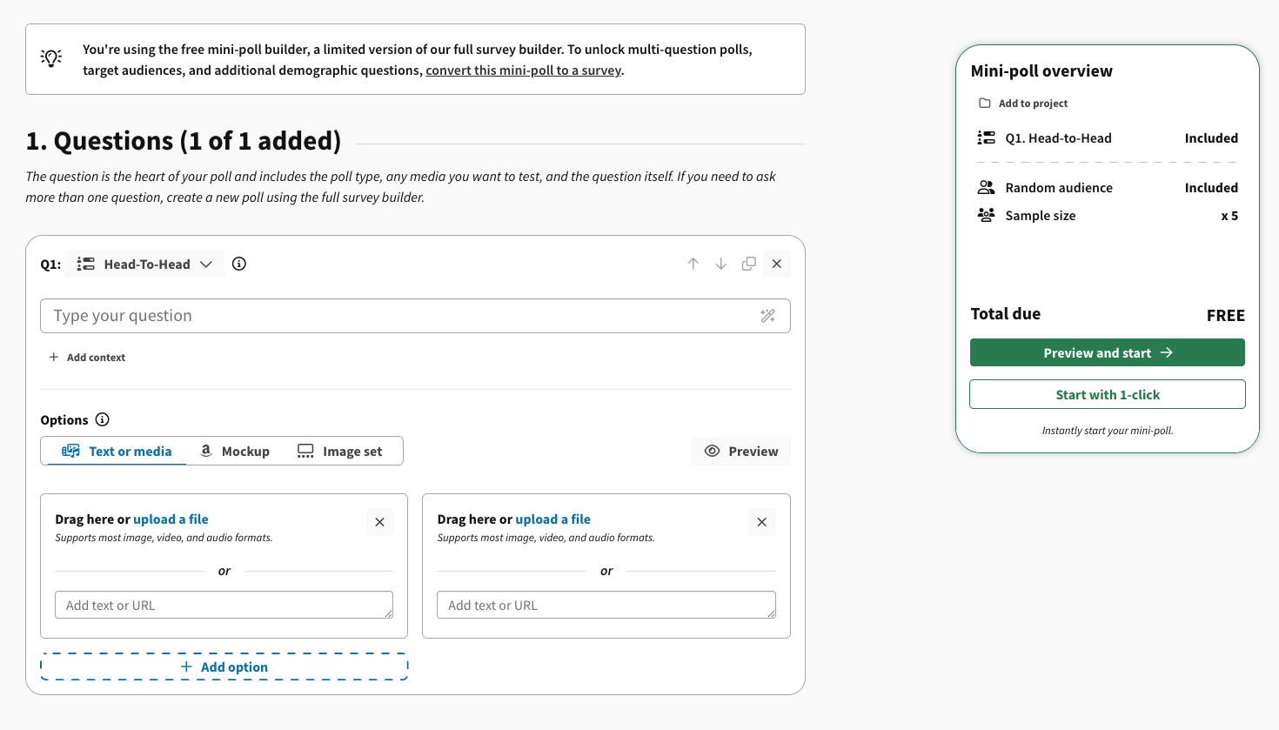Click the Type your question field

click(415, 316)
